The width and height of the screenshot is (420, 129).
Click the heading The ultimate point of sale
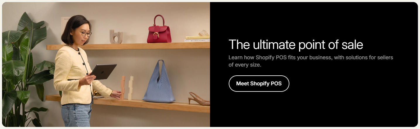click(296, 45)
